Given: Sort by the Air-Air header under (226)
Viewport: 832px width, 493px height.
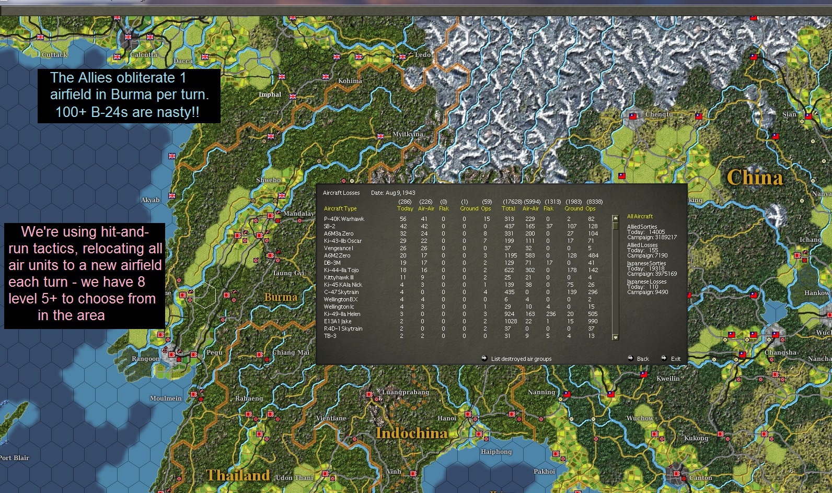Looking at the screenshot, I should [x=426, y=208].
